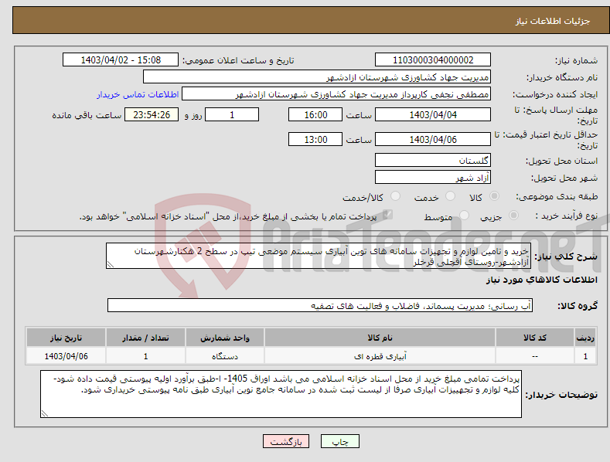Click the resize handle of buyer notes area
610x462 pixels.
coord(45,413)
